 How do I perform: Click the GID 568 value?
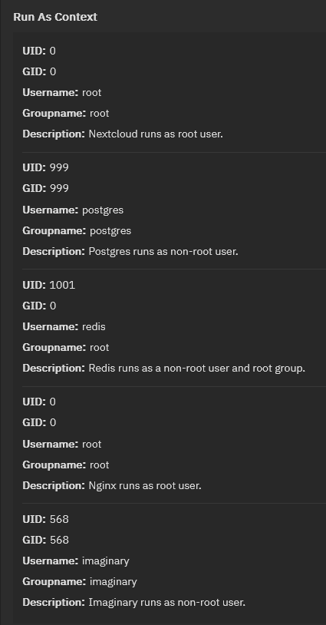pos(59,540)
